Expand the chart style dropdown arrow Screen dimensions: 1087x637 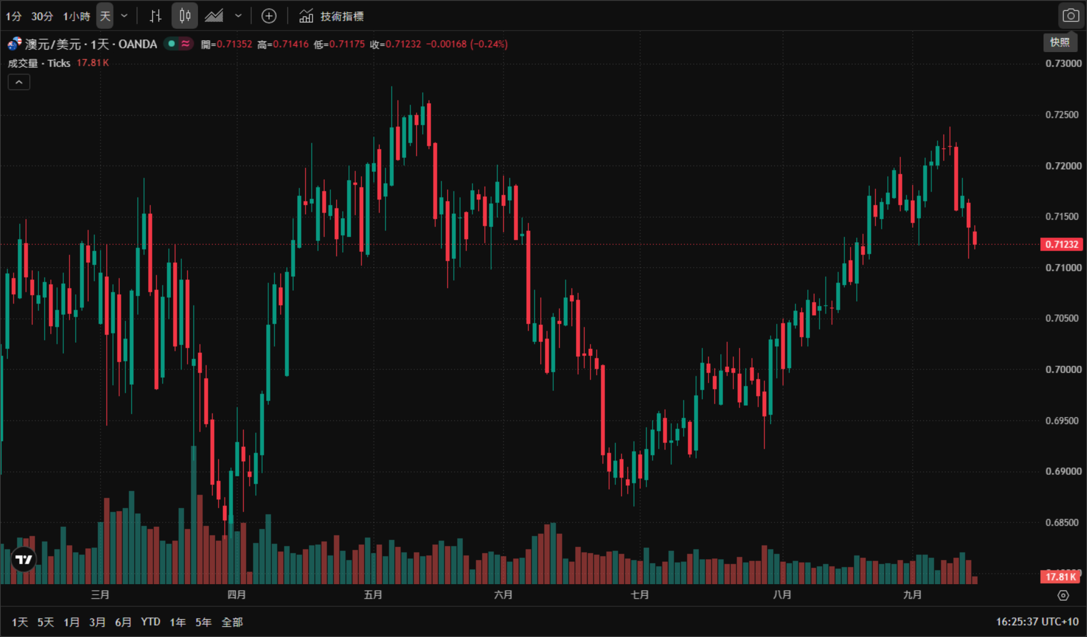pos(238,16)
